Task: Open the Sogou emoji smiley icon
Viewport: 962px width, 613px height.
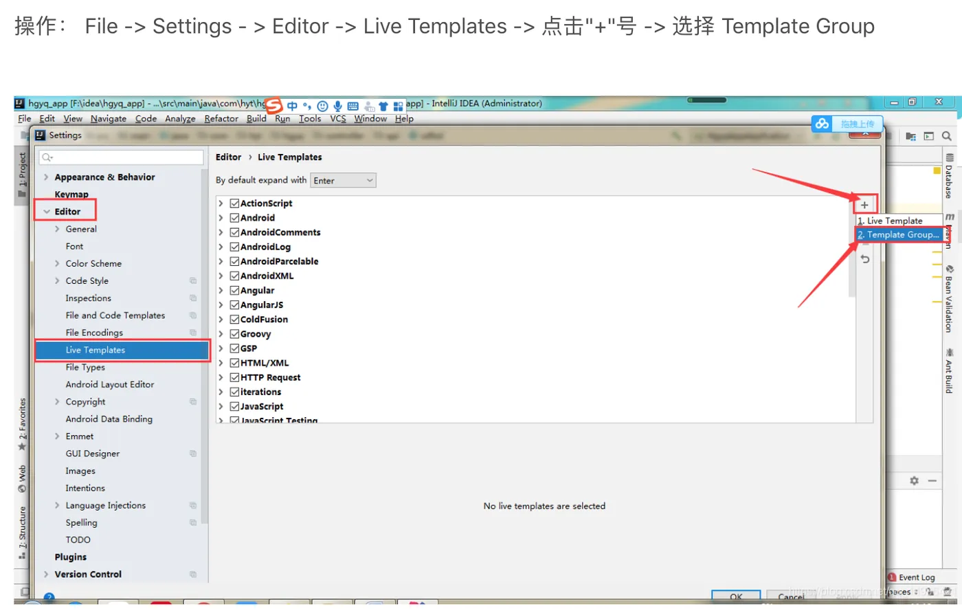Action: [322, 107]
